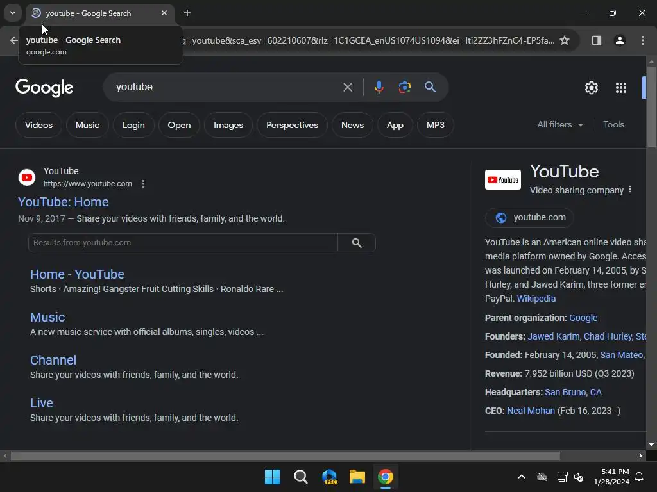This screenshot has width=657, height=492.
Task: Clear the search box with the X icon
Action: [347, 87]
